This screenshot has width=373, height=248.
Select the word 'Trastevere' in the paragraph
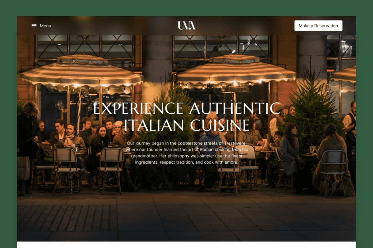(235, 143)
